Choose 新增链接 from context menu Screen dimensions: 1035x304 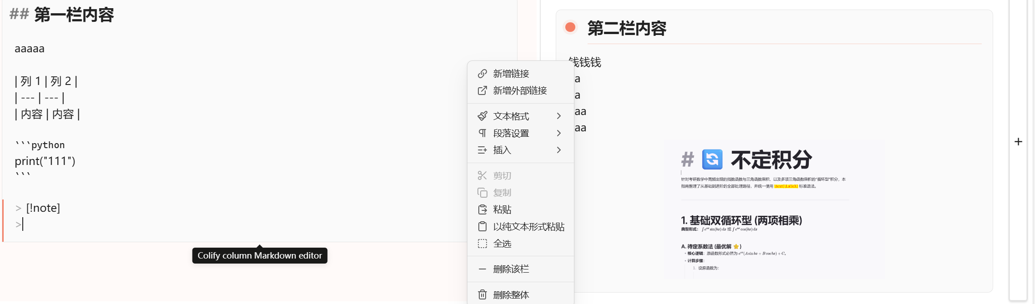521,74
